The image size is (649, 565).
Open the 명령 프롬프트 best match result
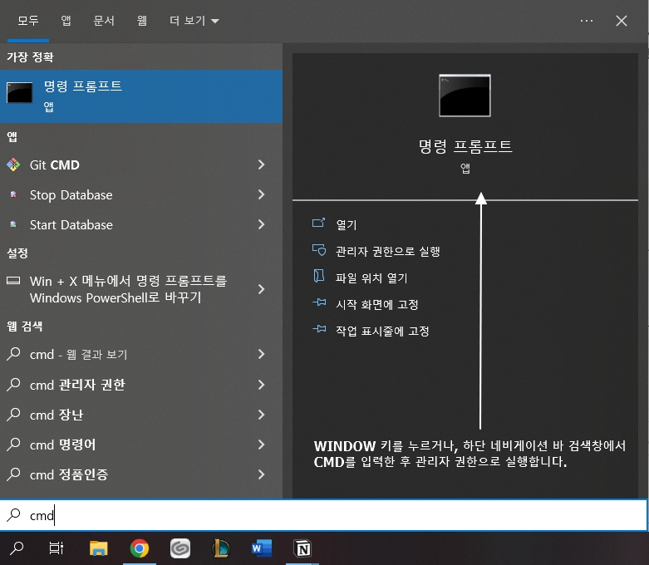pos(141,96)
